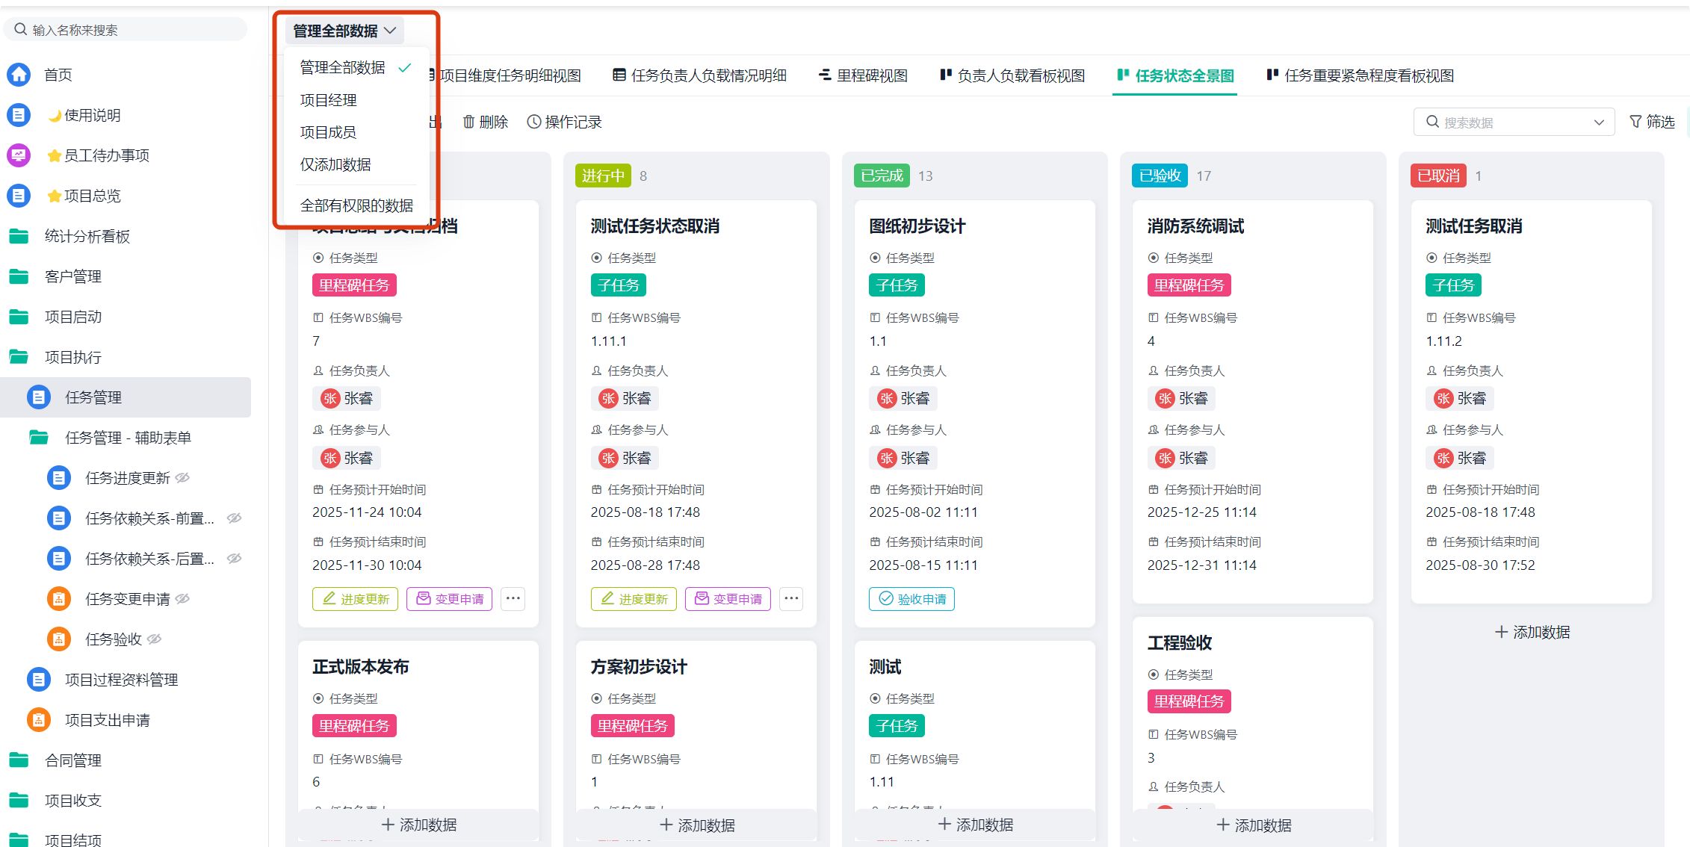Click the trash icon for 删除
This screenshot has width=1690, height=847.
pos(468,122)
